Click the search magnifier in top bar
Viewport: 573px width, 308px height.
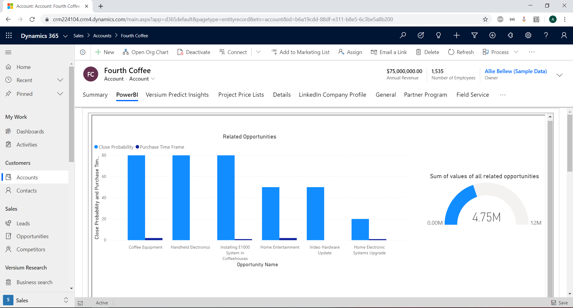click(403, 36)
